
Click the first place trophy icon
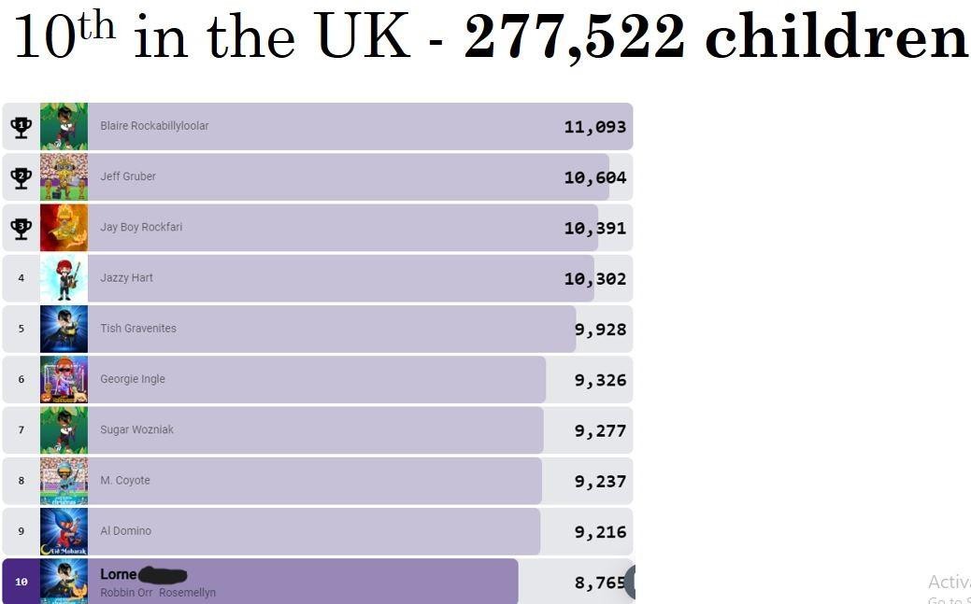(x=21, y=127)
